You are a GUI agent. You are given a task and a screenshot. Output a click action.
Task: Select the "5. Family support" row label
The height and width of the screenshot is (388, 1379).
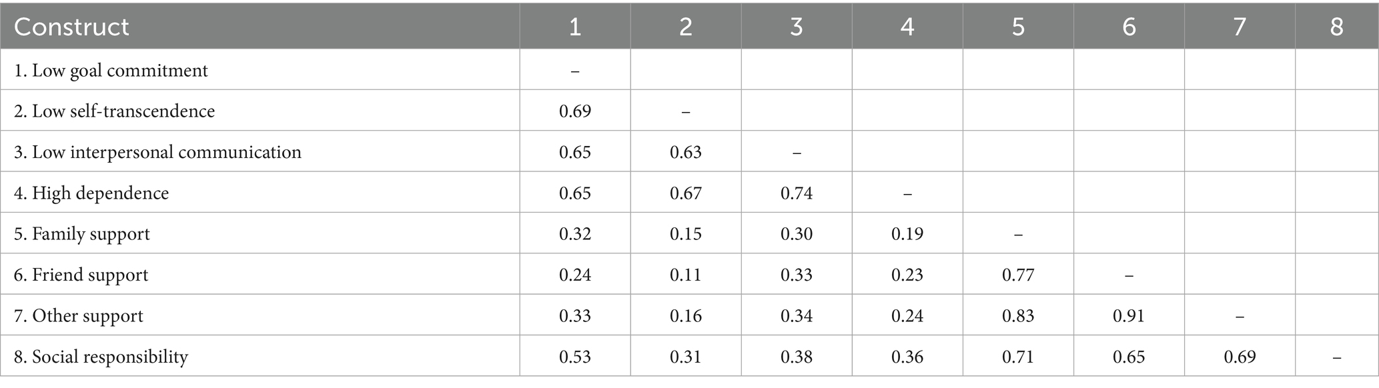[x=82, y=234]
